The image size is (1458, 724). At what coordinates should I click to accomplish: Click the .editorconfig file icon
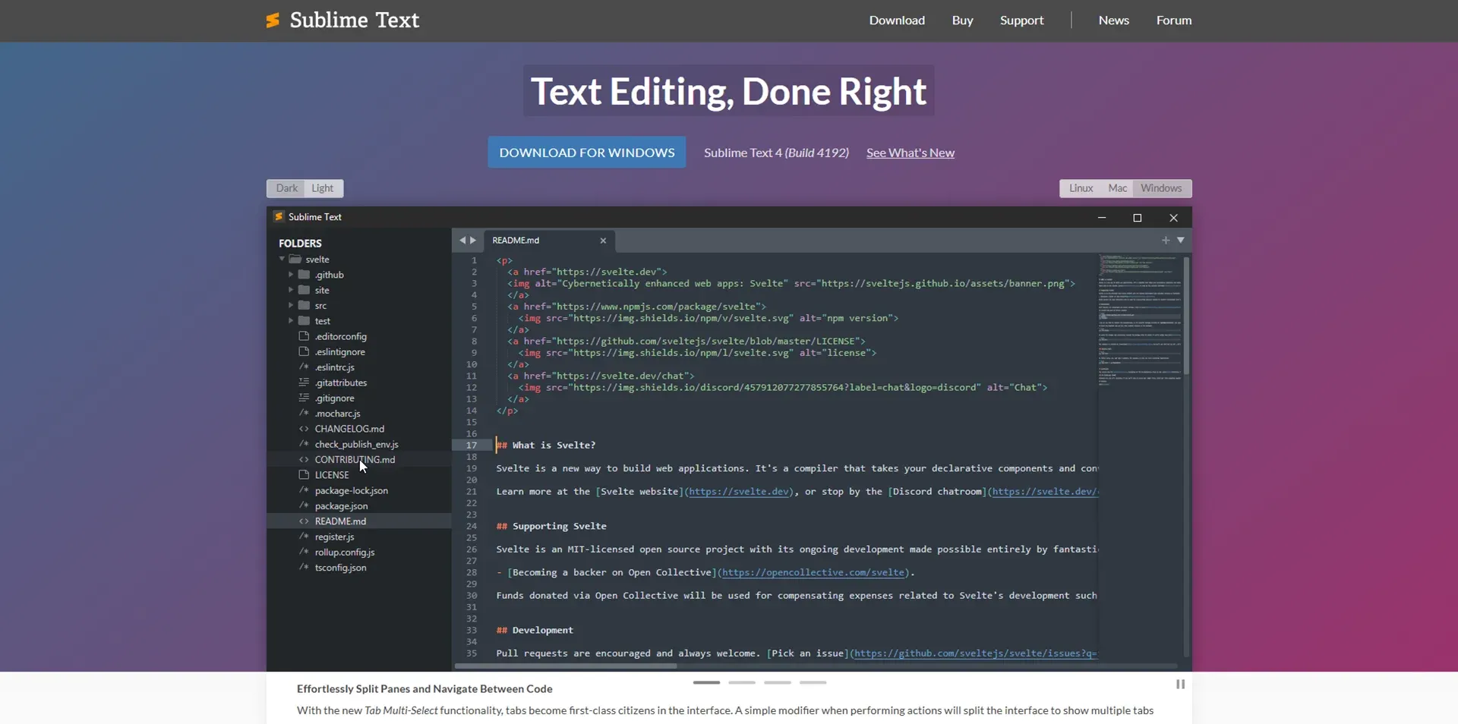304,336
